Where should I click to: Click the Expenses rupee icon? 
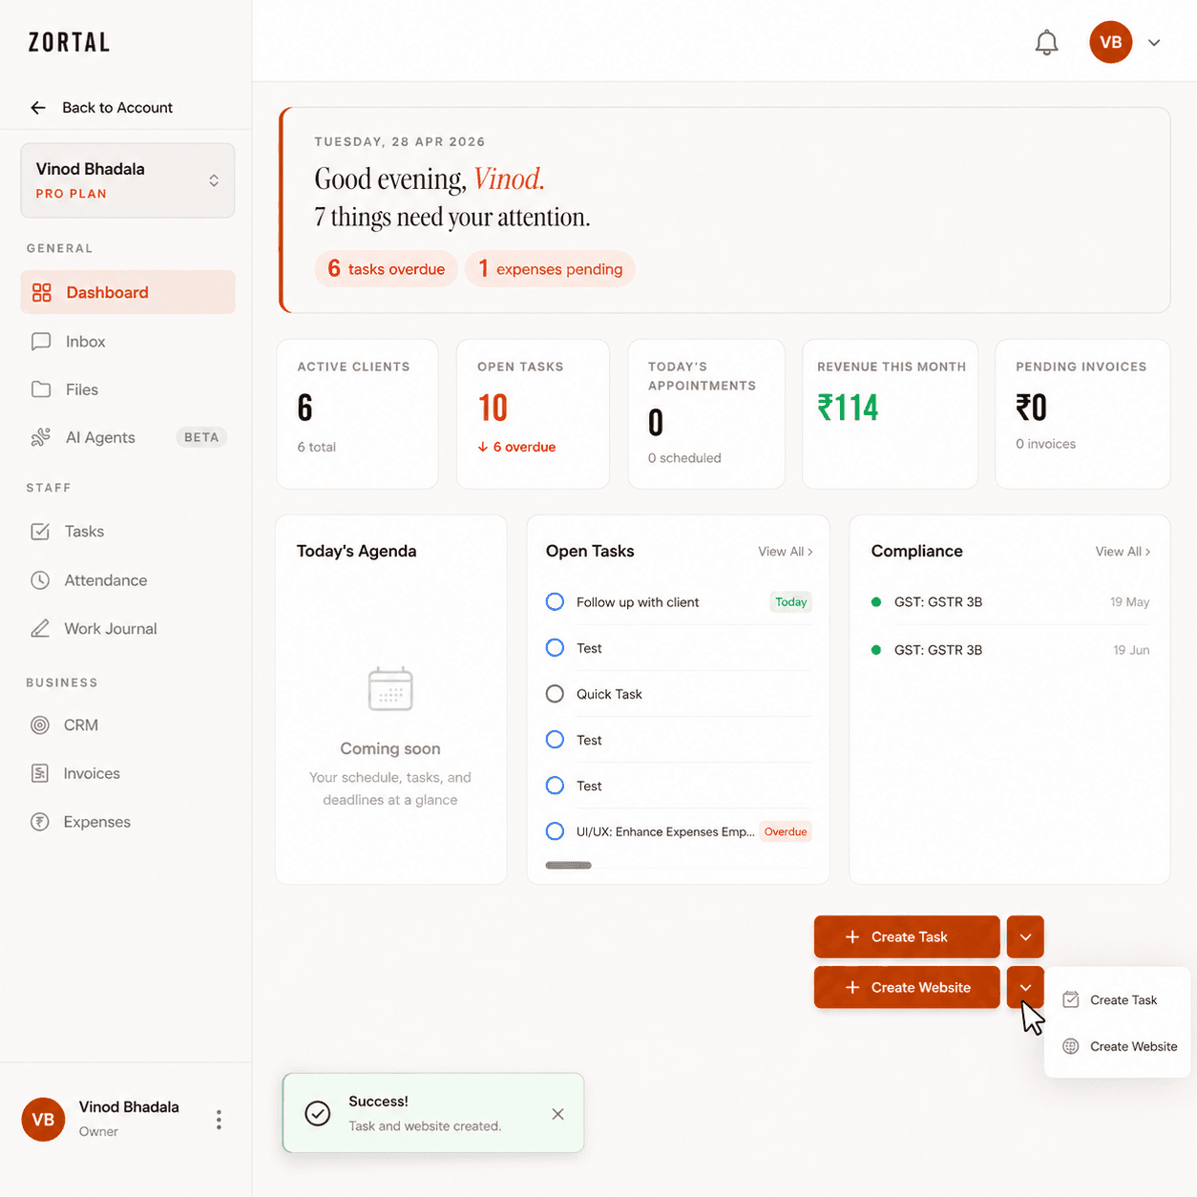(x=40, y=822)
